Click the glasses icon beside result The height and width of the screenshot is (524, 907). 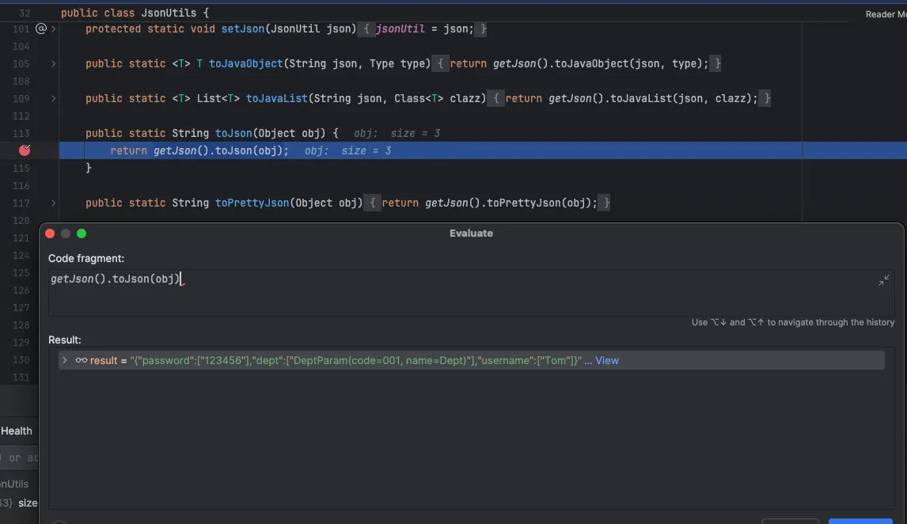coord(81,360)
